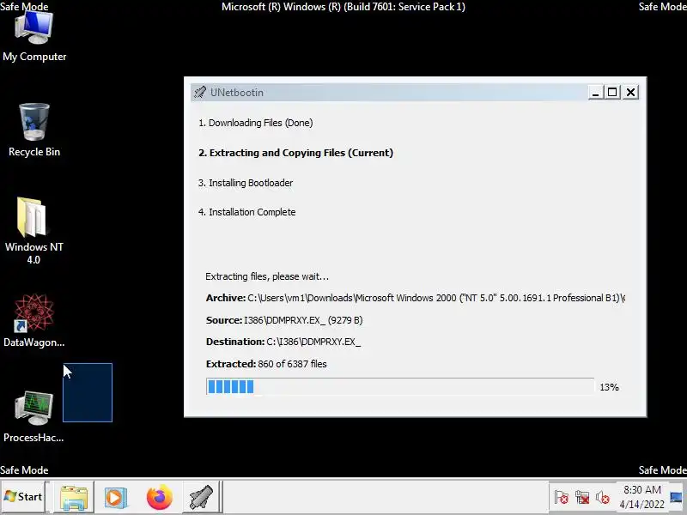Click the network disconnected tray icon
The height and width of the screenshot is (515, 687).
point(582,498)
